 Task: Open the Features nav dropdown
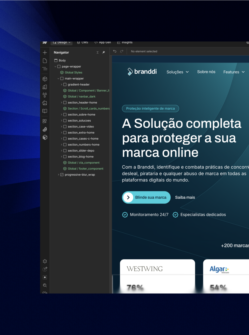(x=234, y=72)
